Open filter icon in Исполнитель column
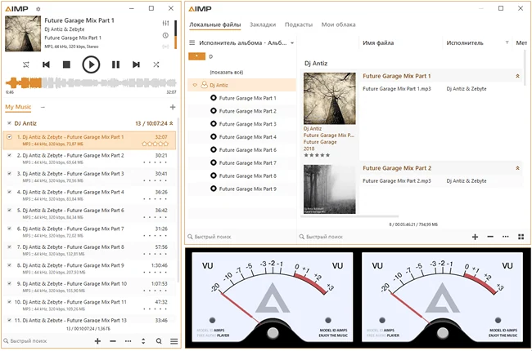 (x=507, y=42)
